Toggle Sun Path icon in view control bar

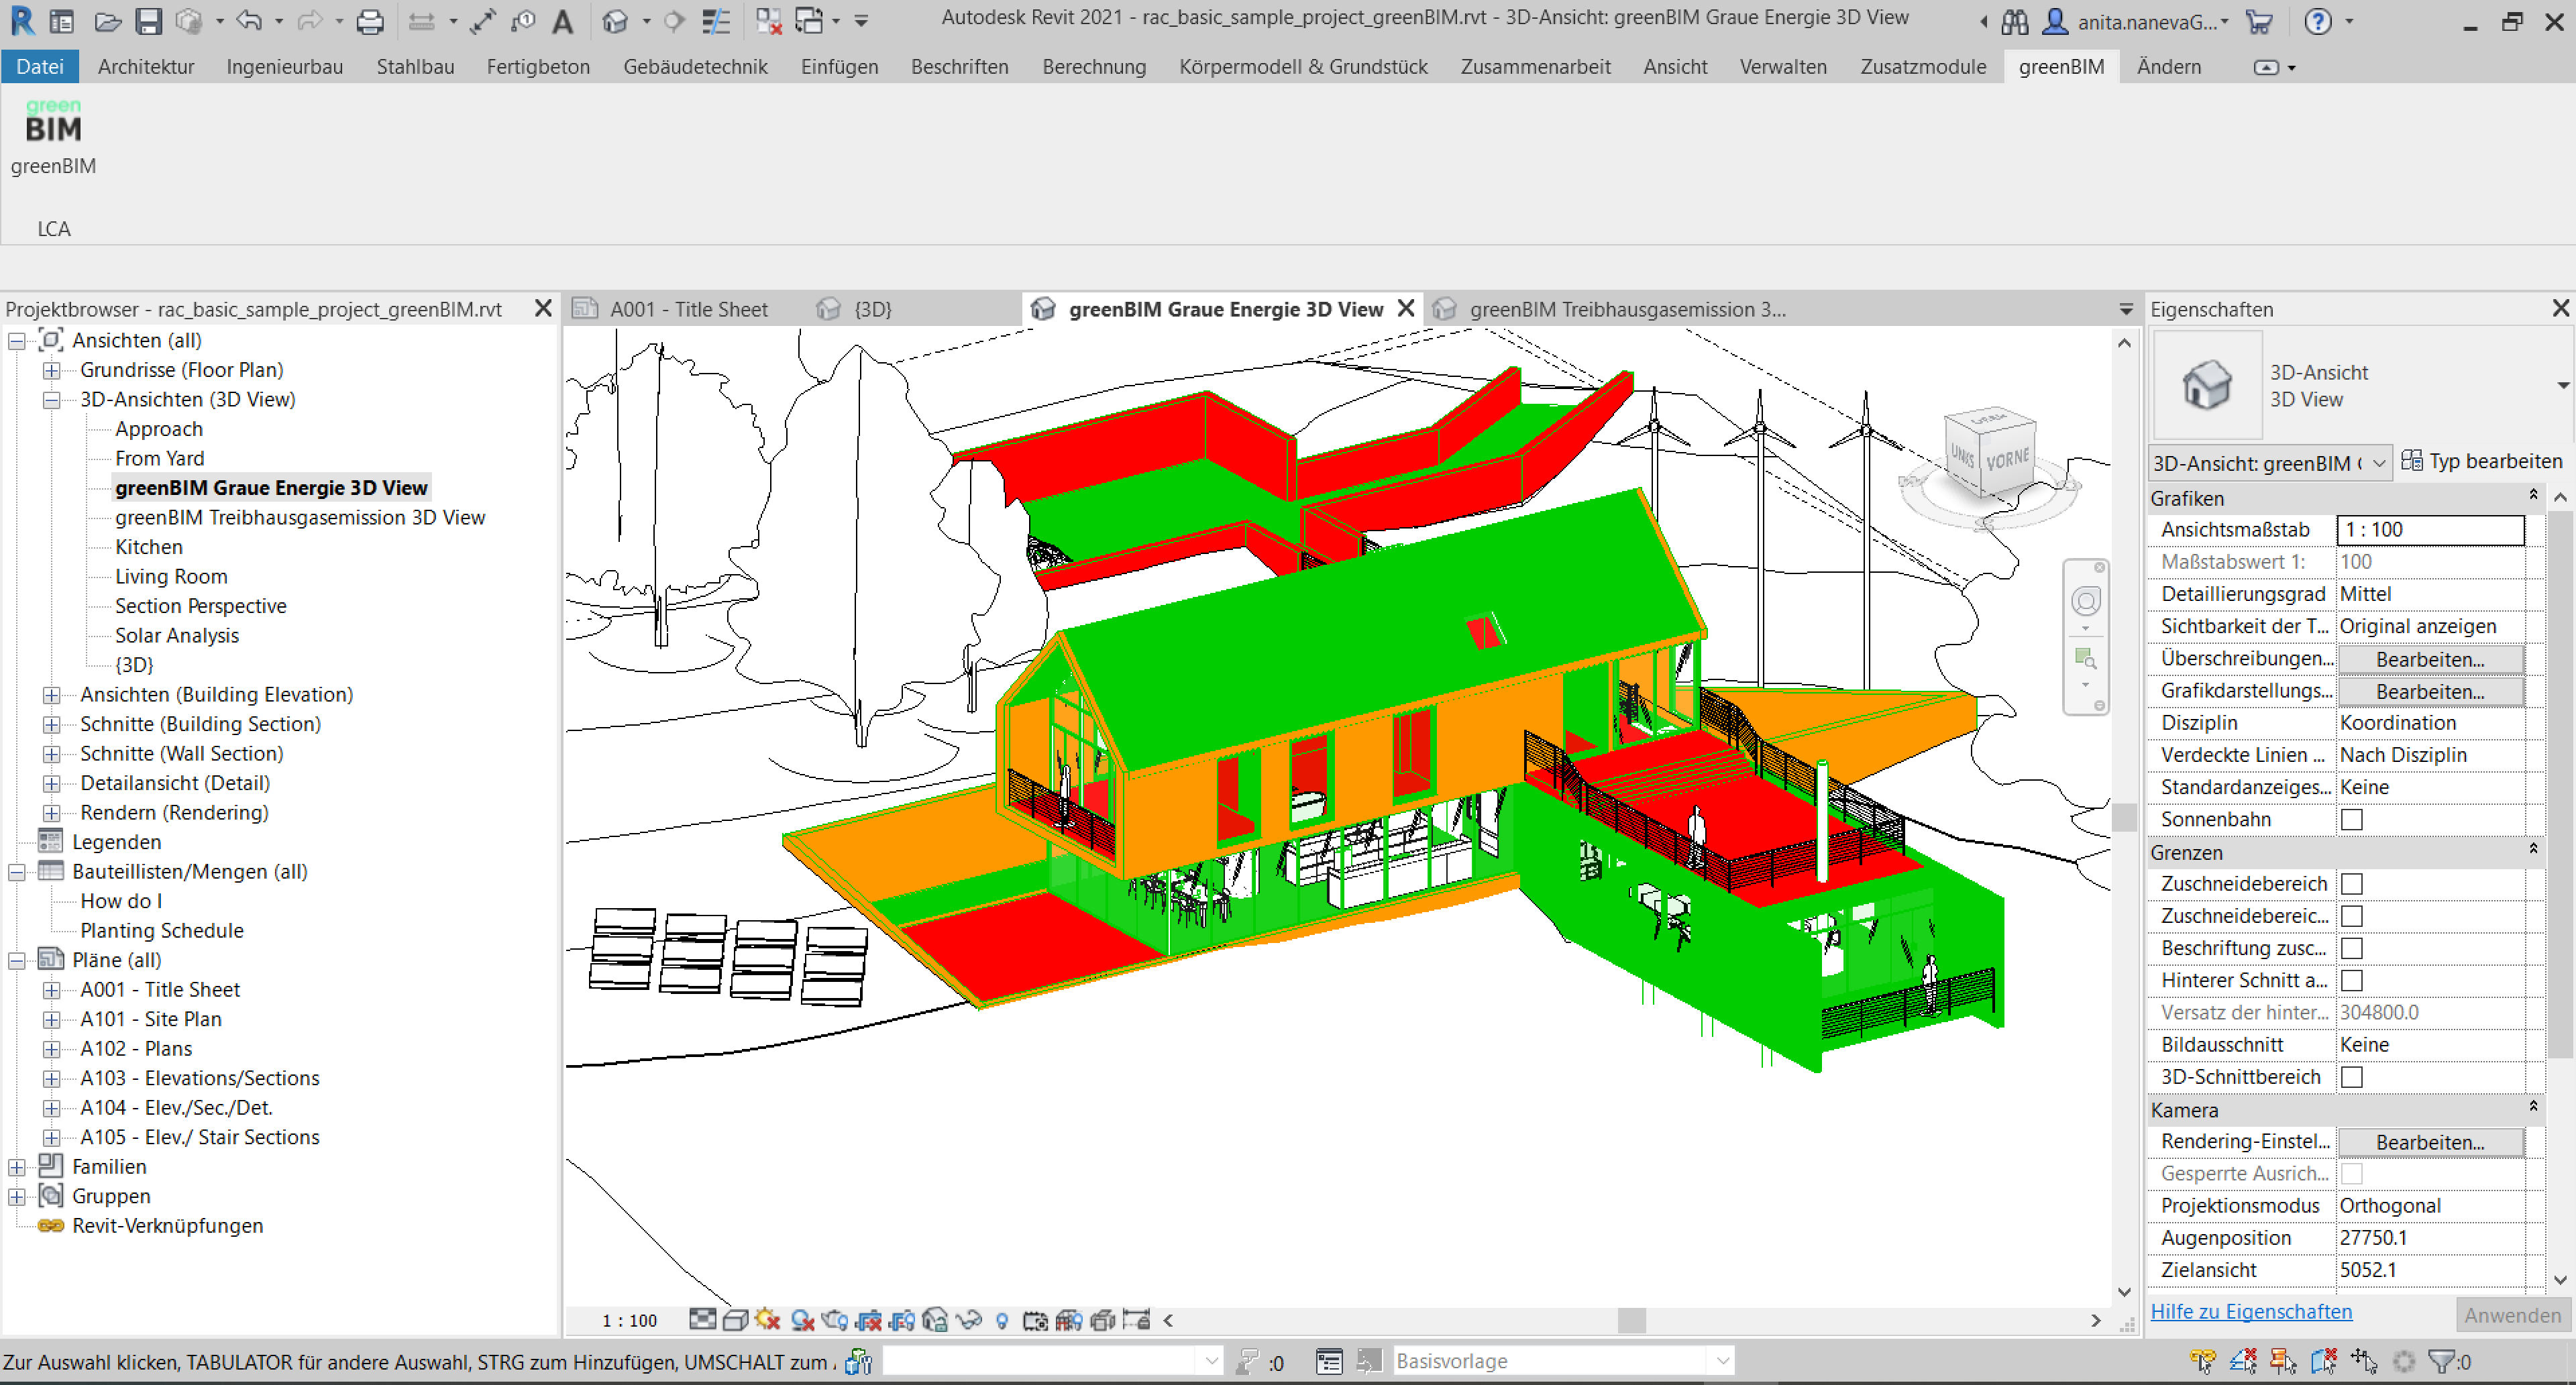click(x=768, y=1320)
